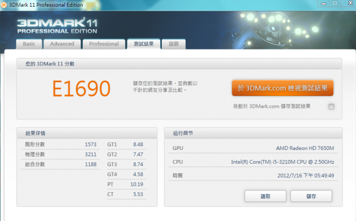Click the GT1 value 8.48
This screenshot has height=221, width=356.
[x=138, y=144]
